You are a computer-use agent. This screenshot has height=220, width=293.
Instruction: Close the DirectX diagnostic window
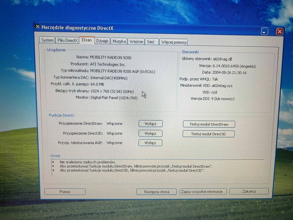point(279,32)
